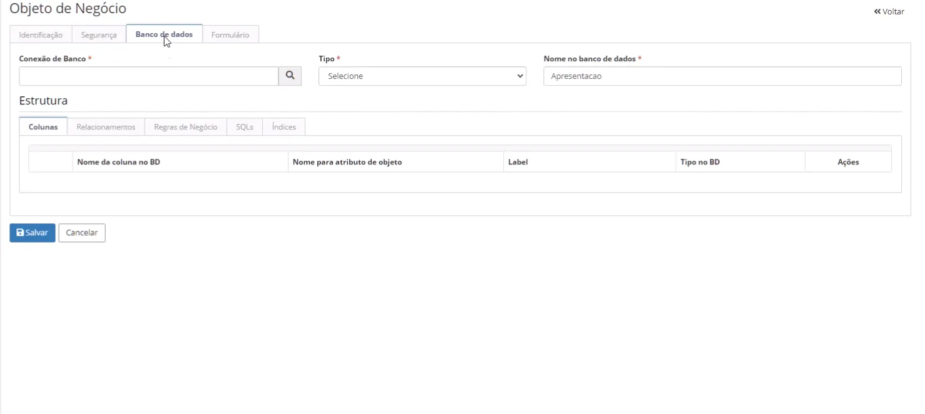Screen dimensions: 925x414
Task: Click the Cancelar button
Action: tap(82, 233)
